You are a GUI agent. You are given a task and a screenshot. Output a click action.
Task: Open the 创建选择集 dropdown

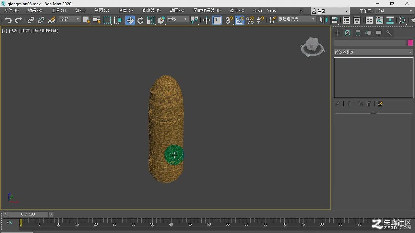tap(297, 19)
